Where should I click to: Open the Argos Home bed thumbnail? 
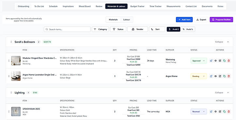point(16,76)
